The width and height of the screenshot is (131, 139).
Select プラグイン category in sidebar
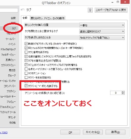(11, 91)
